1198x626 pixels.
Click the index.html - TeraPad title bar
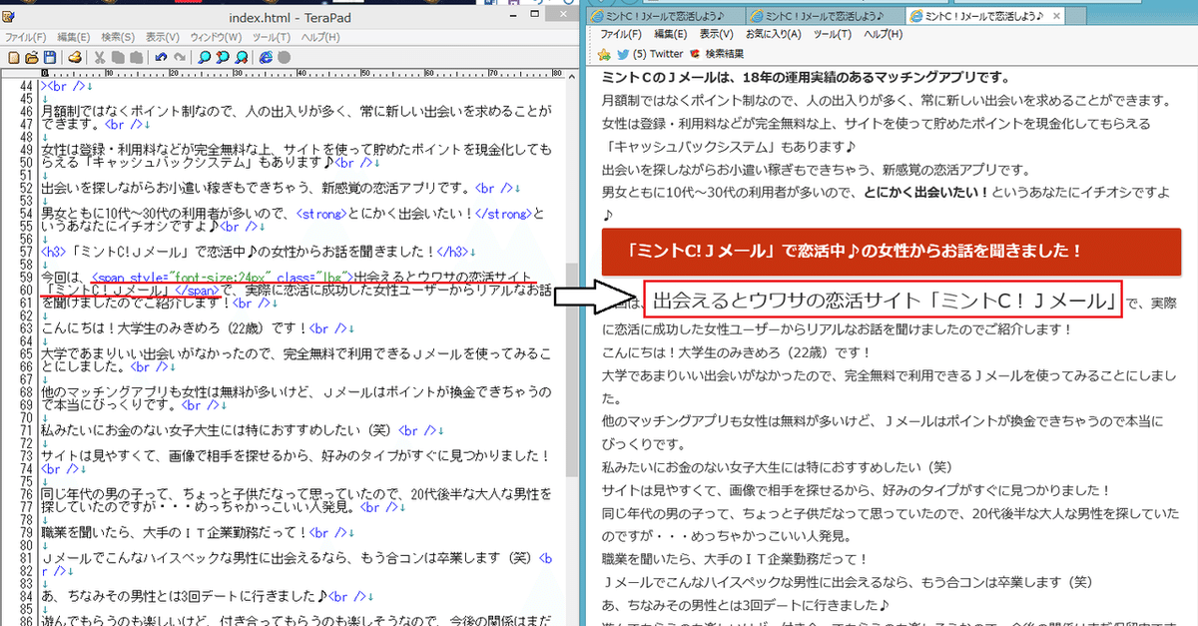(x=291, y=17)
